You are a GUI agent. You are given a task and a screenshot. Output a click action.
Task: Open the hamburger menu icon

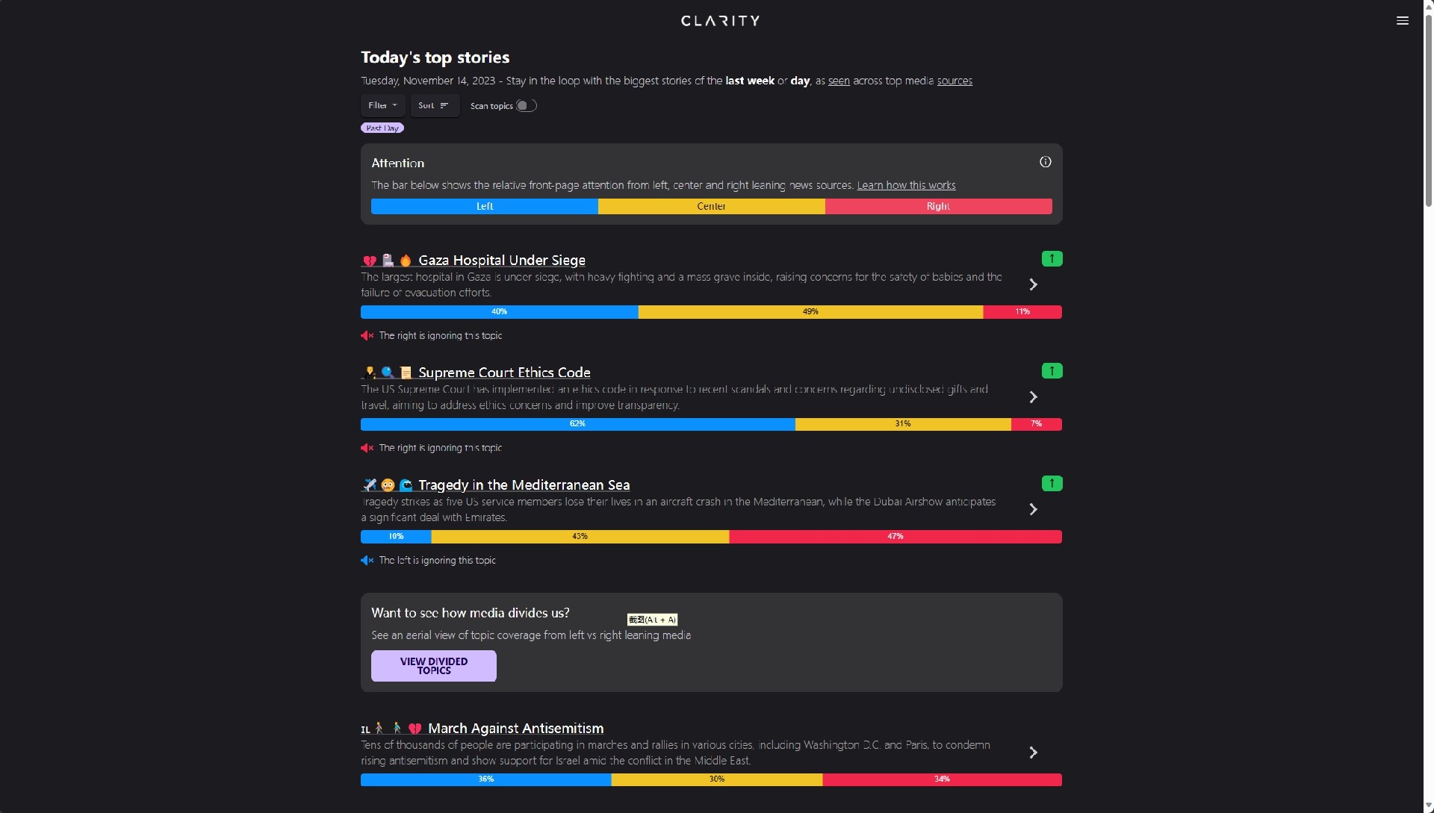click(x=1402, y=21)
